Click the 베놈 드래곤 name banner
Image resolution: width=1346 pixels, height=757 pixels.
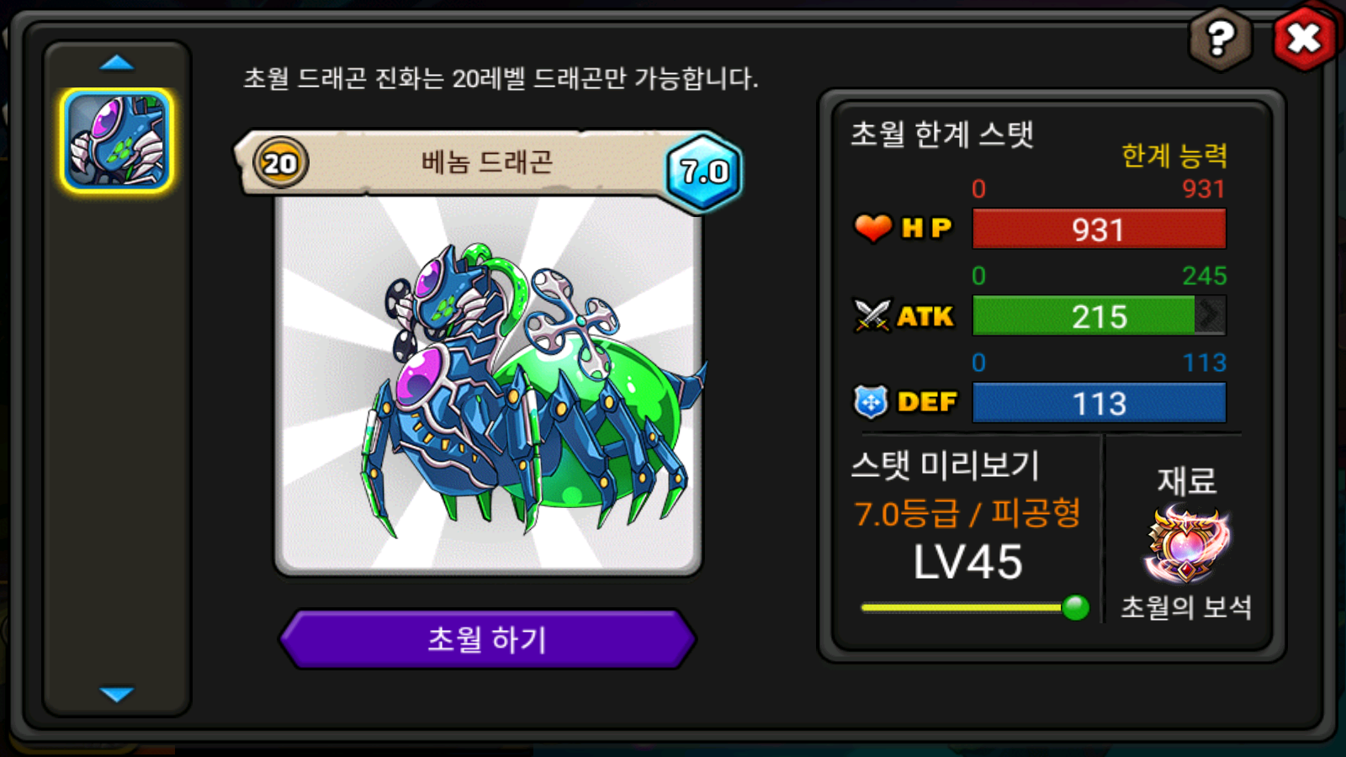pos(487,162)
